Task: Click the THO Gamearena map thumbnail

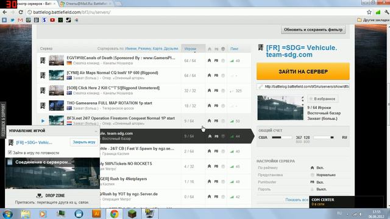Action: pyautogui.click(x=56, y=105)
